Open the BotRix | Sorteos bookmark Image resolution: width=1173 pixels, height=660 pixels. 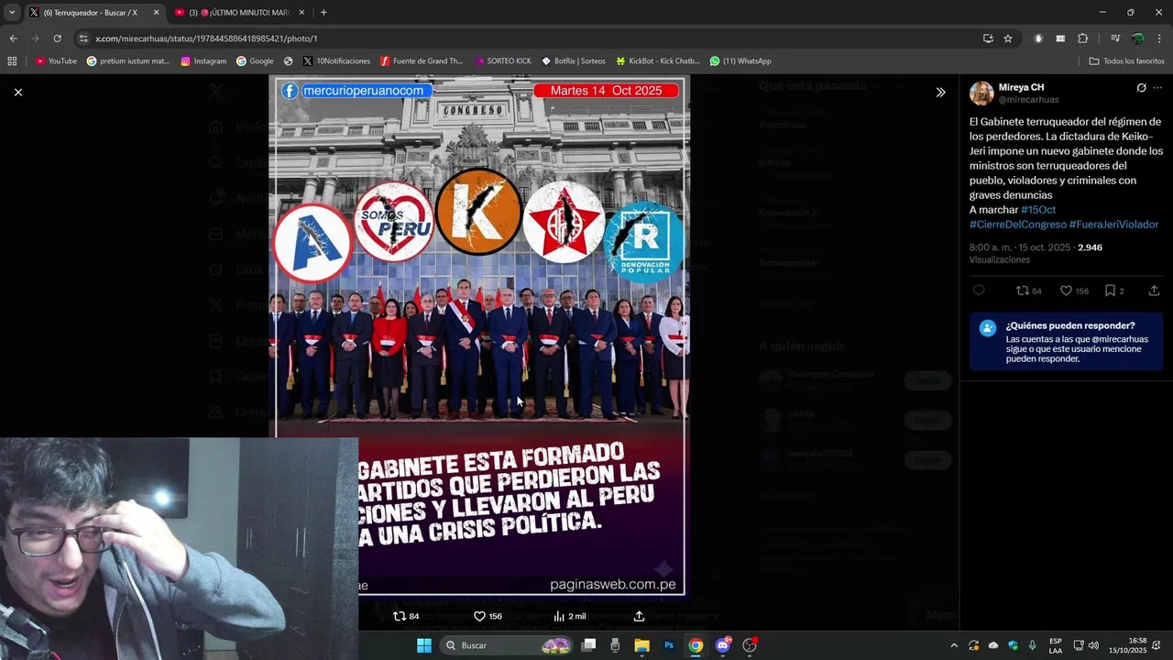click(574, 61)
